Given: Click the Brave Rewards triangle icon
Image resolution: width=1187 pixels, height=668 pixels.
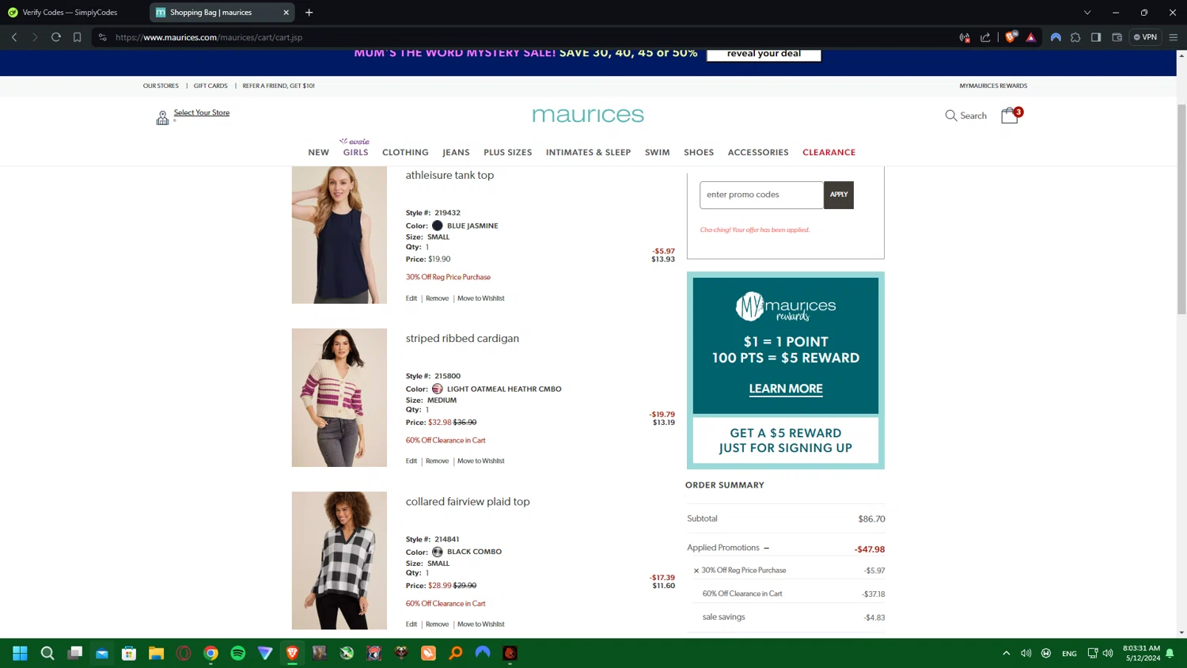Looking at the screenshot, I should [1030, 37].
